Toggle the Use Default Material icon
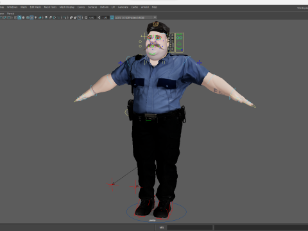308x231 pixels. (24, 17)
